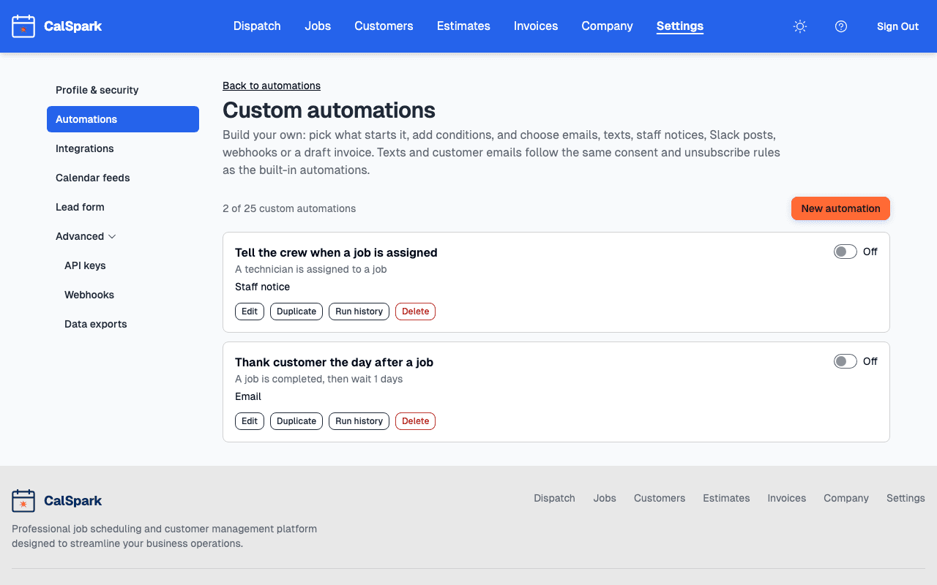Open Customers in the top navigation
The image size is (937, 585).
[x=384, y=26]
